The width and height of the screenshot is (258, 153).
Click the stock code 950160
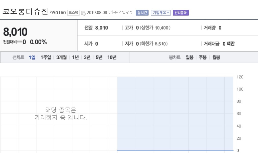(58, 13)
